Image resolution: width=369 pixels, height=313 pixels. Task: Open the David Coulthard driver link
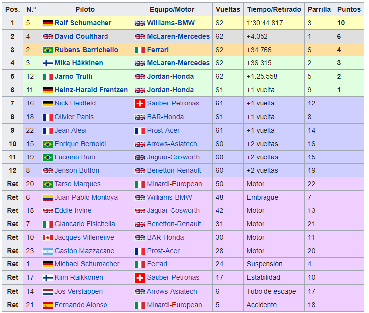[82, 37]
